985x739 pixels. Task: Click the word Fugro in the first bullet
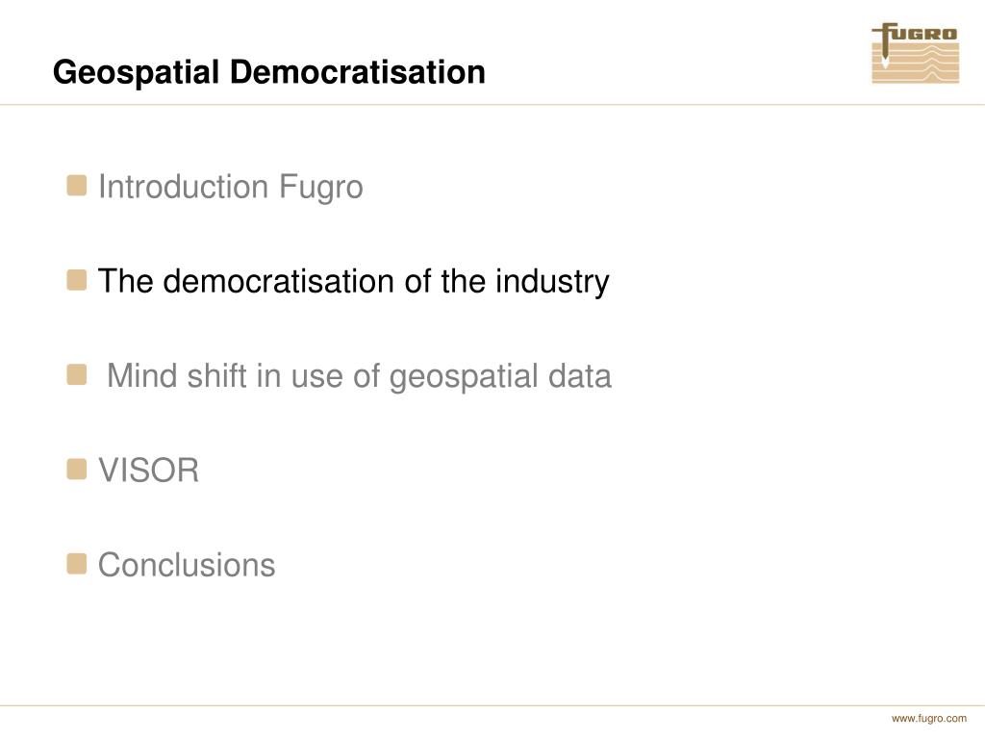321,188
